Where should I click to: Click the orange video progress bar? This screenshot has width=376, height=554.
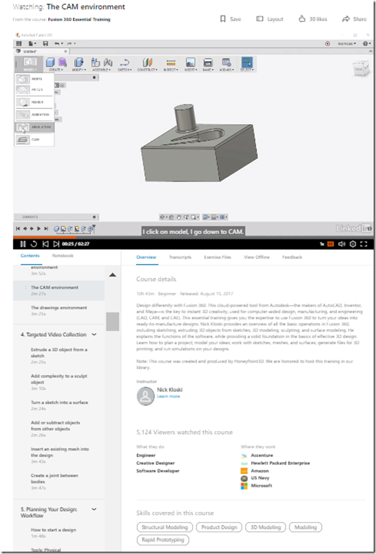pos(44,237)
